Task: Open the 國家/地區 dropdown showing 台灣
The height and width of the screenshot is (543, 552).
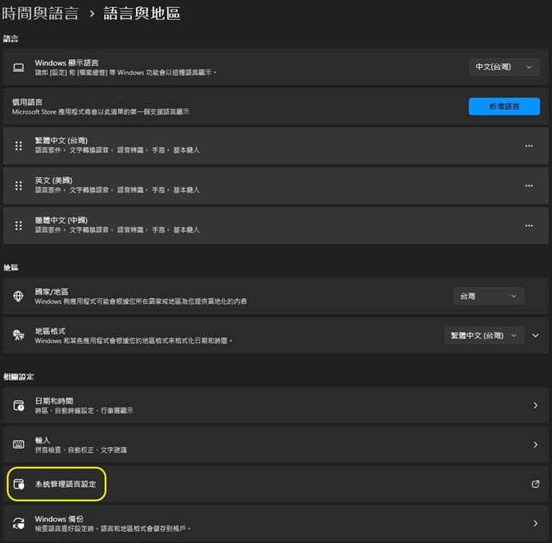Action: pyautogui.click(x=488, y=296)
